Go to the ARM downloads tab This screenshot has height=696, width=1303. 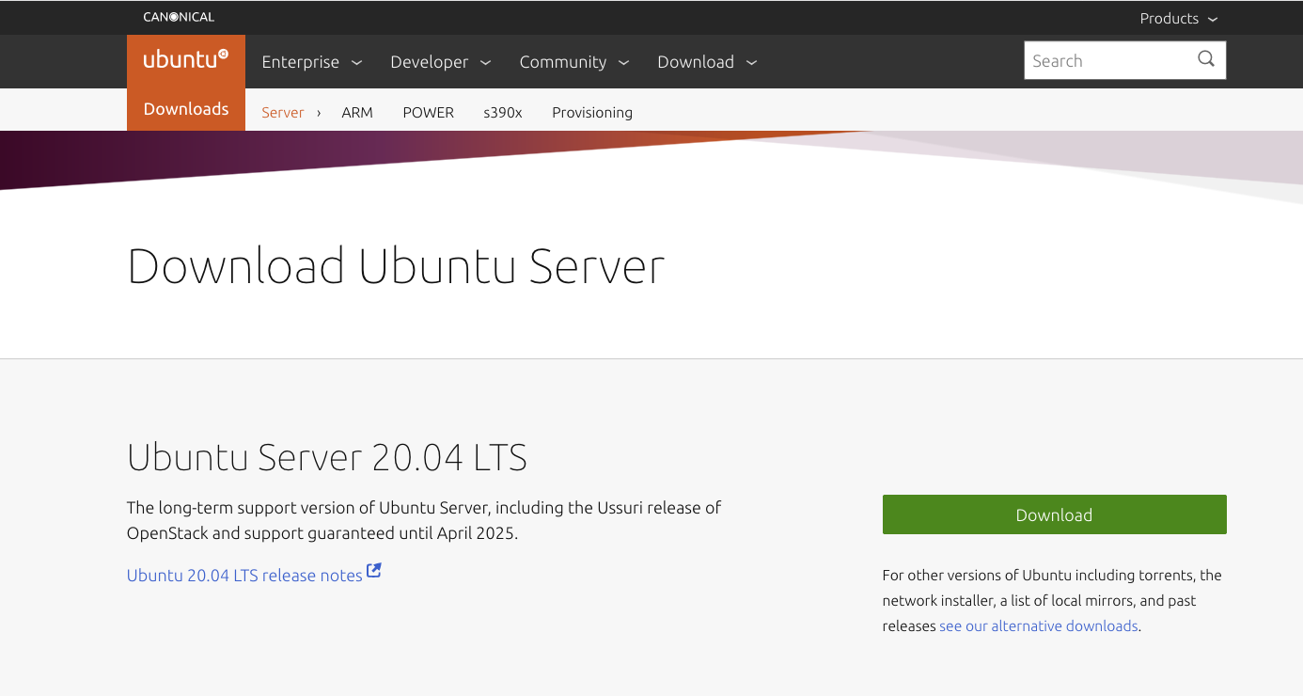click(357, 113)
